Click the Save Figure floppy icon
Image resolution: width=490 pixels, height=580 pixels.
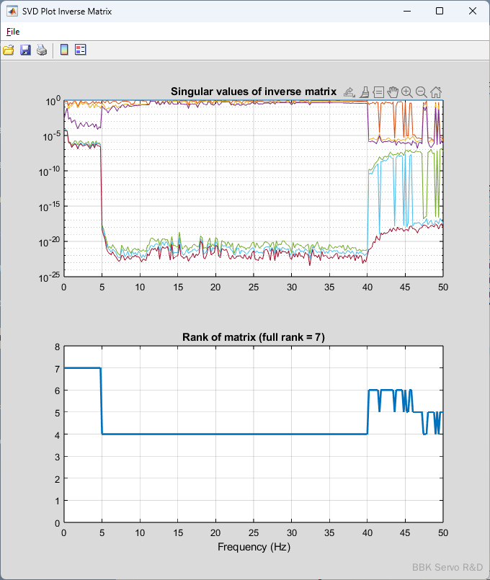[25, 50]
